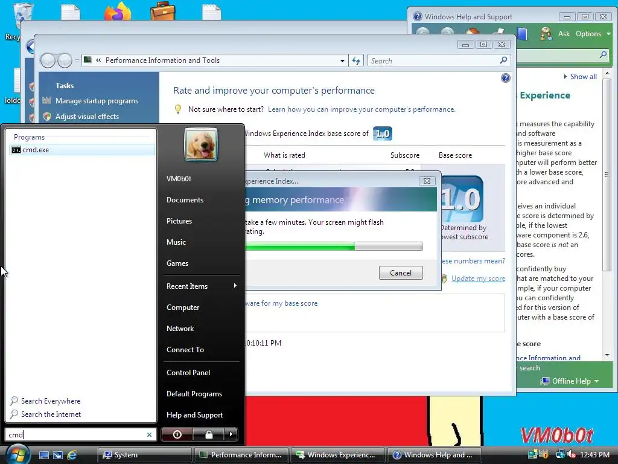Switch to the System taskbar button
Viewport: 618px width, 464px height.
144,455
